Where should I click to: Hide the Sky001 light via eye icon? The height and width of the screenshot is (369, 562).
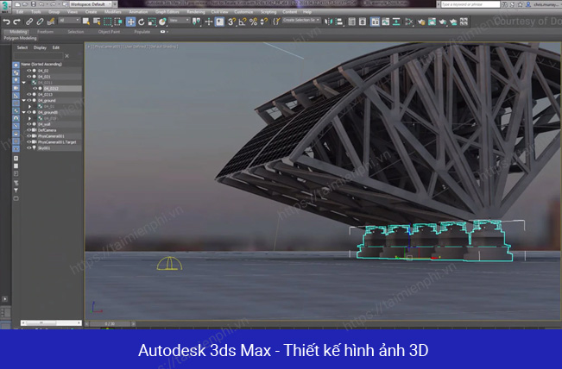click(x=29, y=147)
